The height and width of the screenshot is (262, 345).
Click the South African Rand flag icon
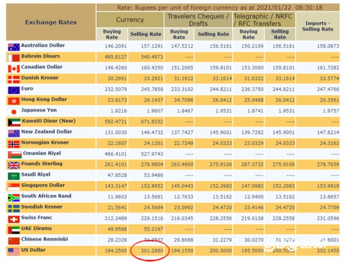click(13, 197)
